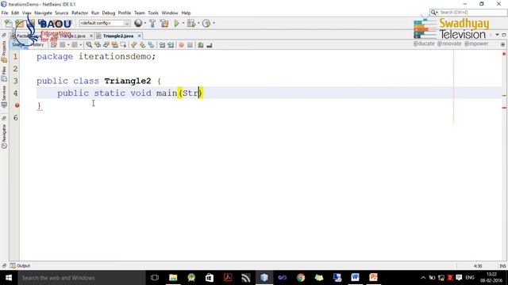The image size is (508, 285).
Task: Click the Build Project hammer icon
Action: [152, 23]
